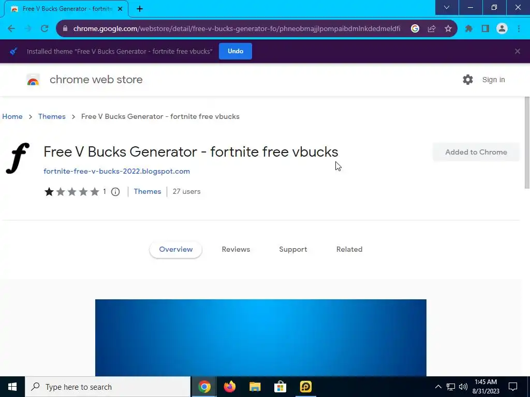Open the Chrome three-dot menu
This screenshot has width=530, height=397.
point(519,29)
